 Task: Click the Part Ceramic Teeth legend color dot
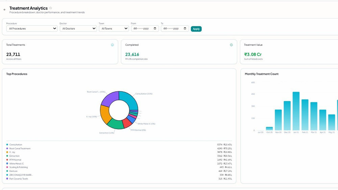7,179
